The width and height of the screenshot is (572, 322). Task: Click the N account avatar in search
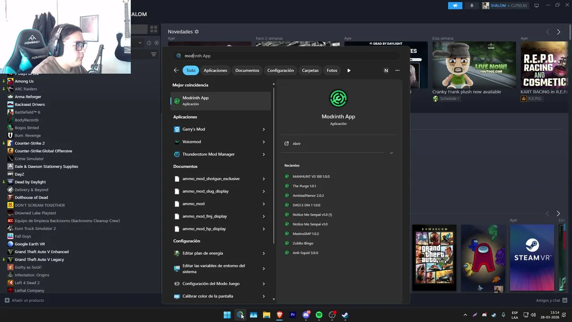(386, 70)
